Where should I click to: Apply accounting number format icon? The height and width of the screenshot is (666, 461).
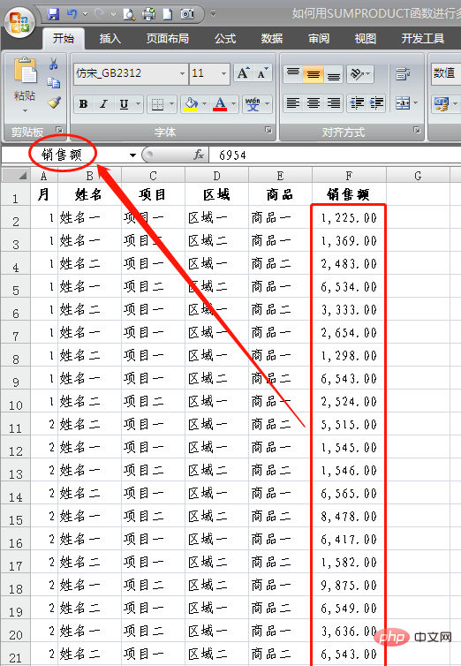(x=442, y=103)
